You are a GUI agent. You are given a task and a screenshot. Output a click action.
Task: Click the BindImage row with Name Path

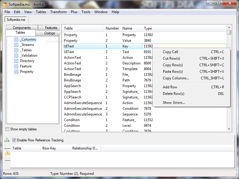tap(108, 80)
